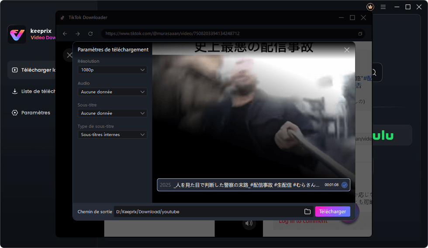Open the Résolution 1080p dropdown
The width and height of the screenshot is (428, 248).
(x=113, y=70)
